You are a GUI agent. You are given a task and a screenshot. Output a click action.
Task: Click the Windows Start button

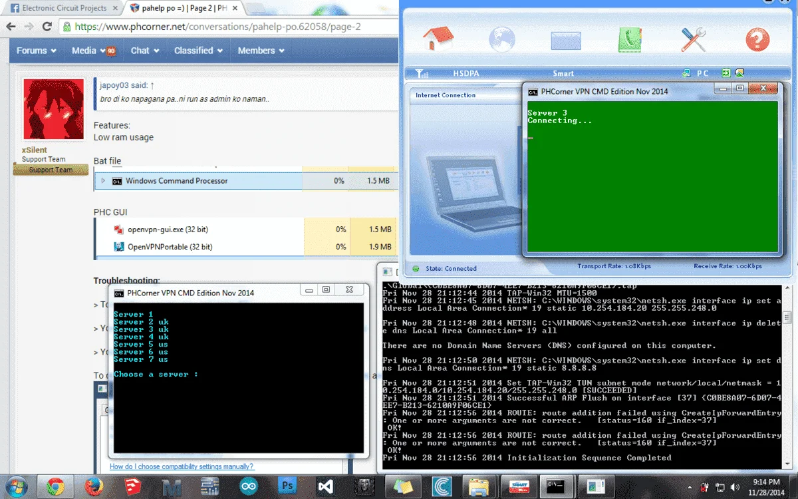16,486
